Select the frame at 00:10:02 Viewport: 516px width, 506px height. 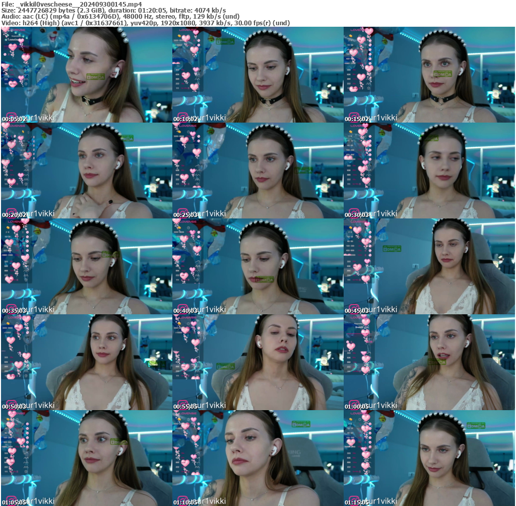[257, 75]
